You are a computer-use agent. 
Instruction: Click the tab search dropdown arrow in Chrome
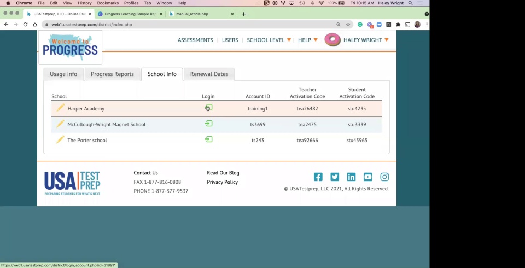pyautogui.click(x=427, y=14)
